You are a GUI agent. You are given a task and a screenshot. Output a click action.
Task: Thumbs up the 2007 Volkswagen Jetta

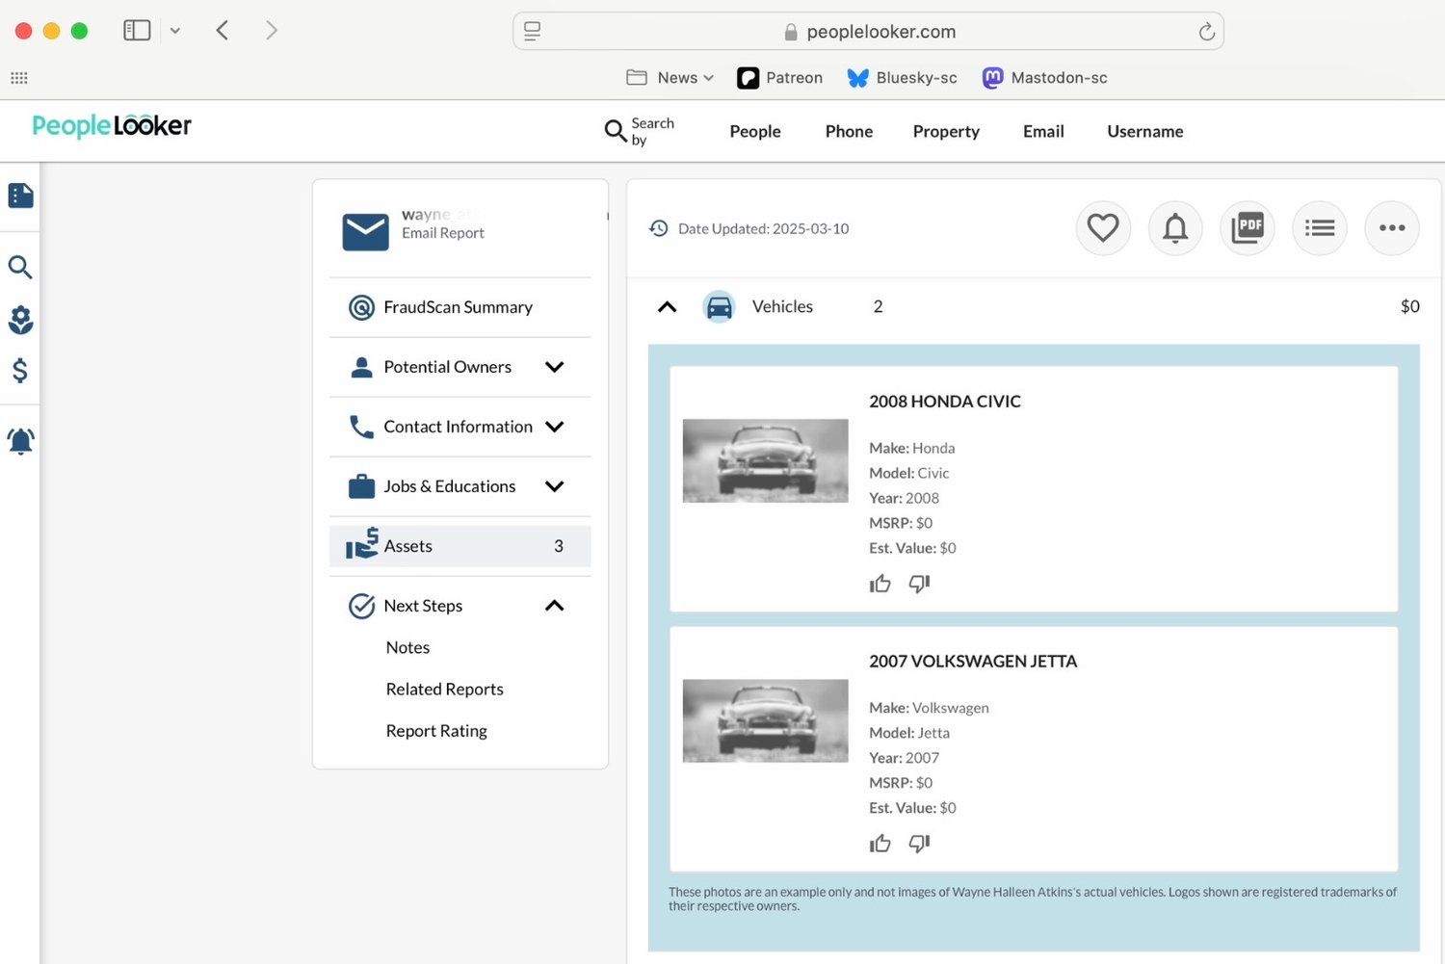tap(880, 844)
